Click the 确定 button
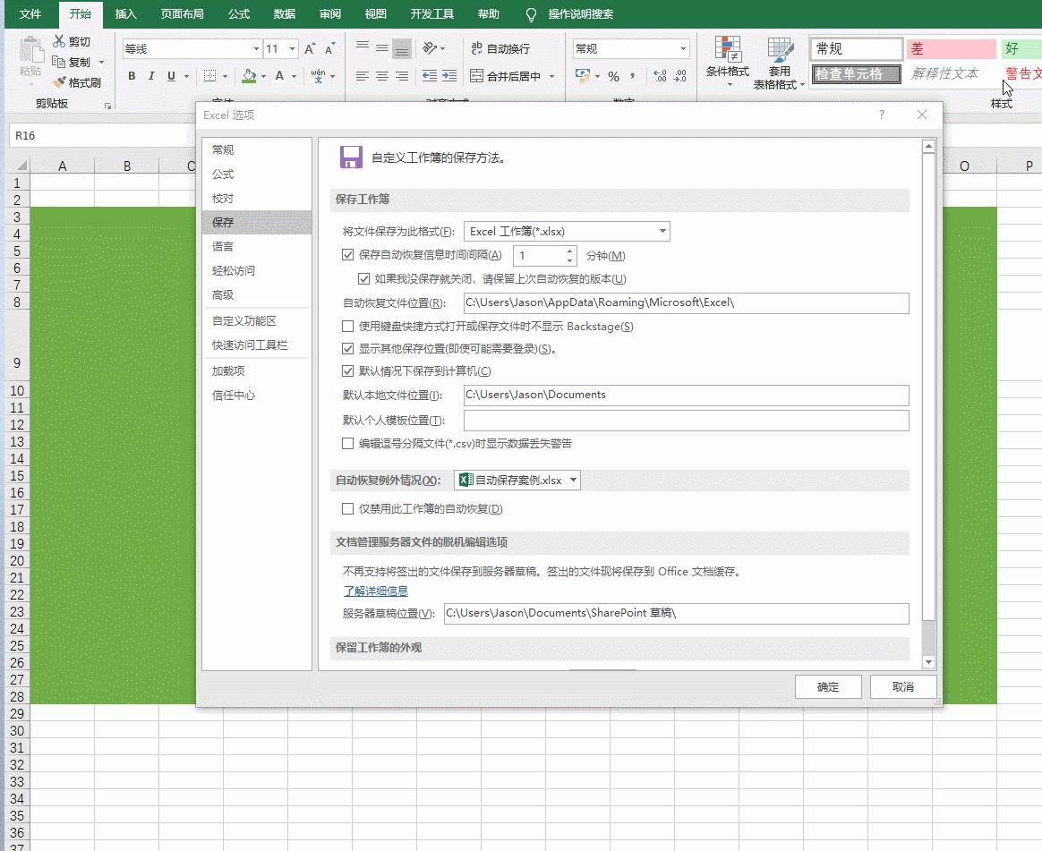Screen dimensions: 1042x851 pos(828,687)
